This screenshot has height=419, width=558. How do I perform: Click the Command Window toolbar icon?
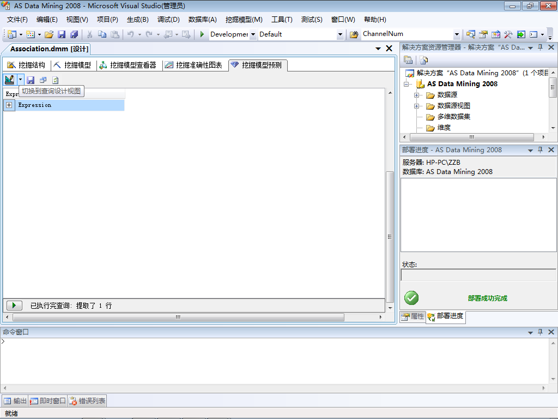533,34
